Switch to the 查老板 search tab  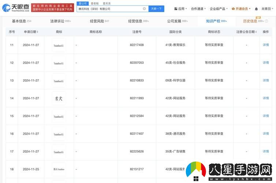(x=95, y=3)
